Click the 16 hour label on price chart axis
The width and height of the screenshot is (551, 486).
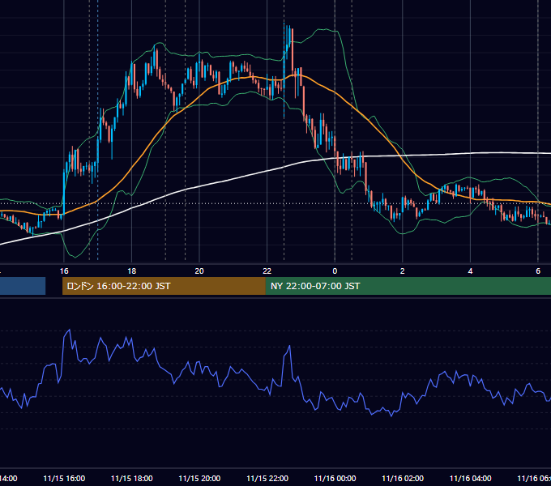click(64, 271)
